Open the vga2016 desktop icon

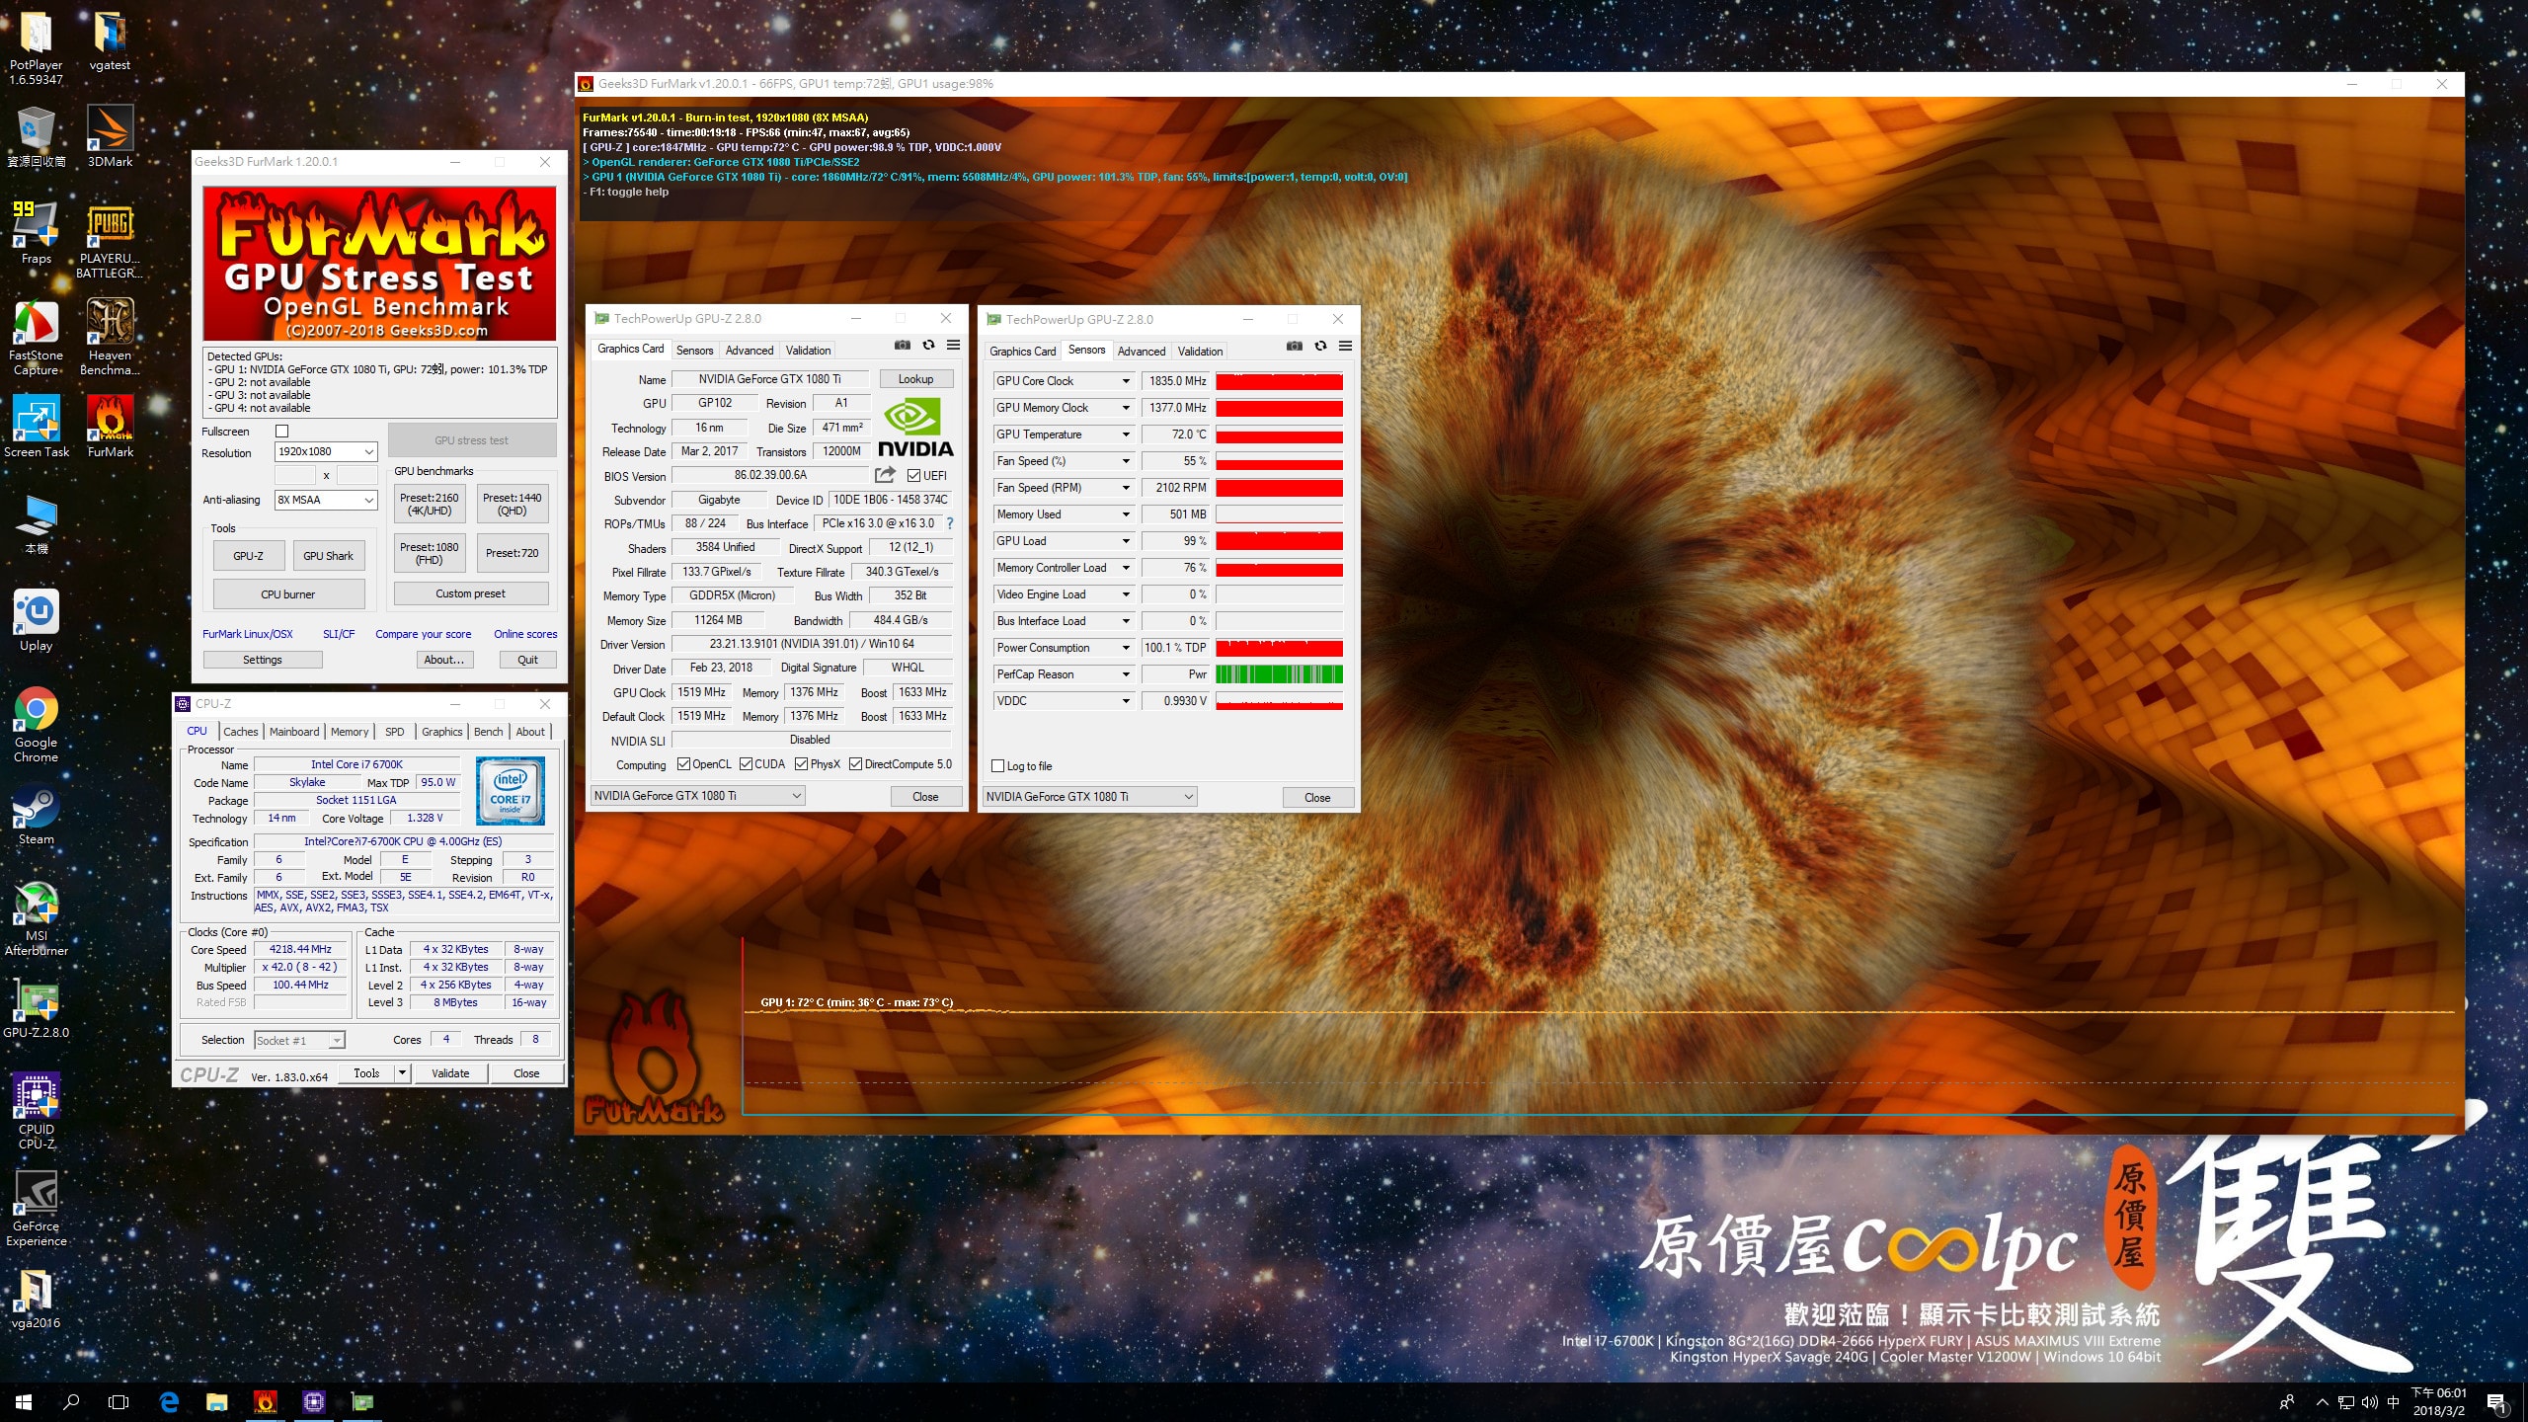[37, 1298]
